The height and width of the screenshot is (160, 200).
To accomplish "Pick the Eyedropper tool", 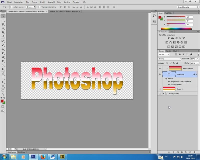I will click(x=3, y=36).
